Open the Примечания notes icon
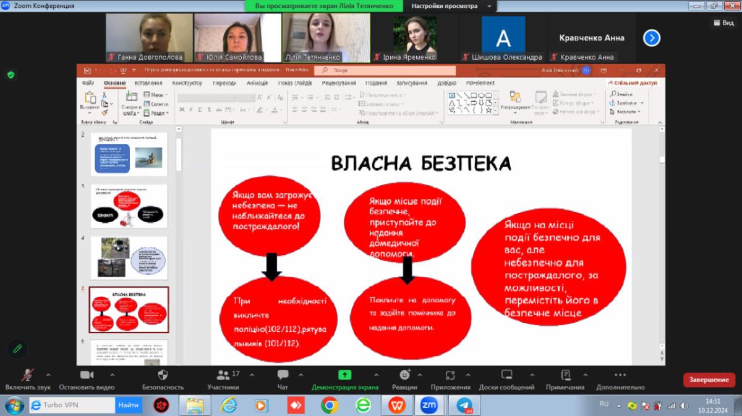 tap(565, 375)
